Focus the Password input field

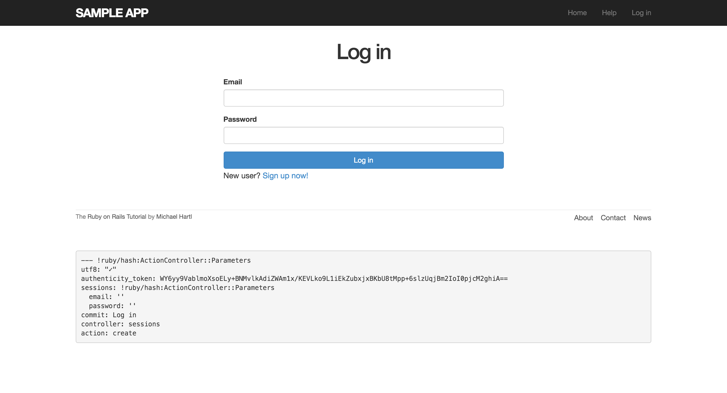(363, 135)
